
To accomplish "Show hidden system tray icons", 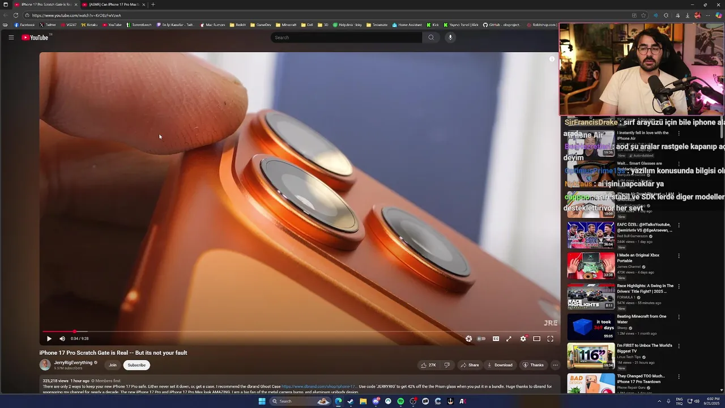I will click(x=659, y=401).
